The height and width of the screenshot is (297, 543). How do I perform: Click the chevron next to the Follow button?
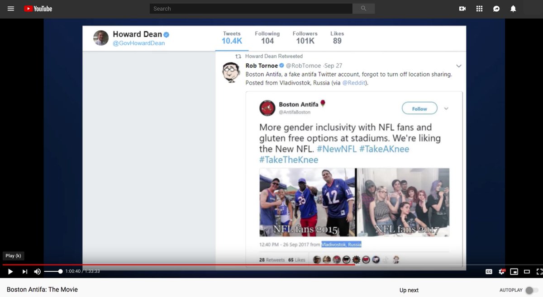(x=446, y=108)
